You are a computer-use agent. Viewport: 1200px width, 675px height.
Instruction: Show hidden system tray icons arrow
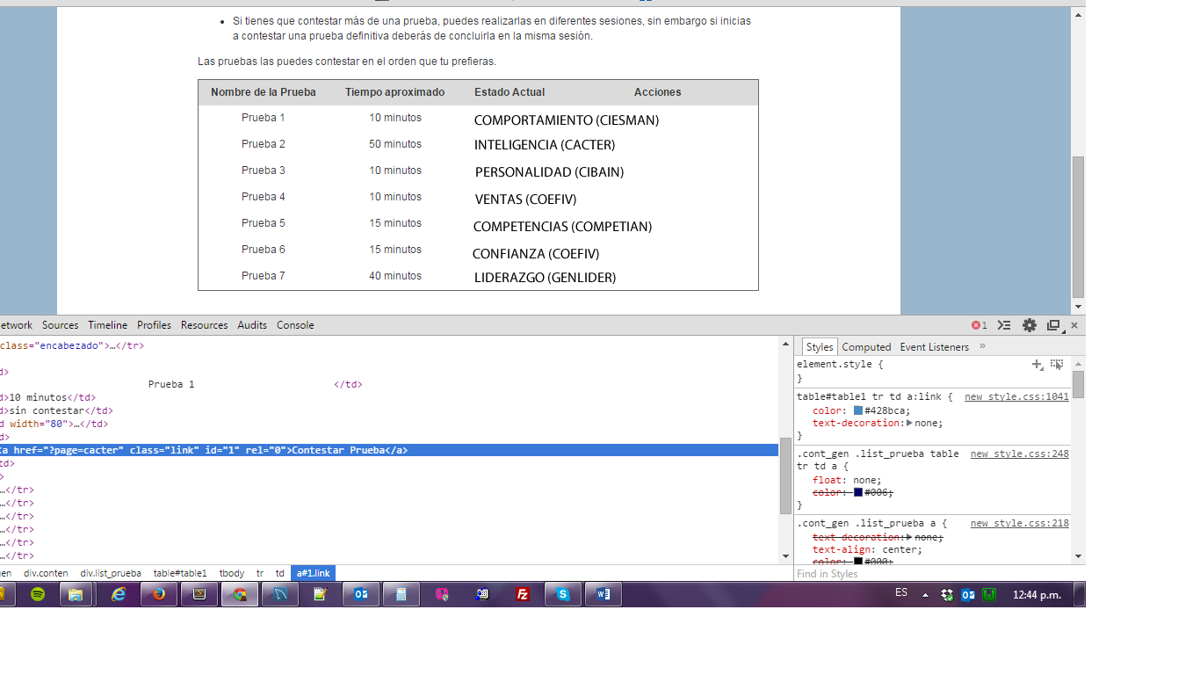tap(925, 595)
